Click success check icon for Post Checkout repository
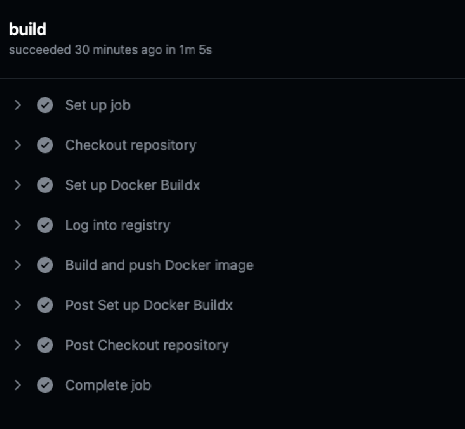 pos(45,345)
